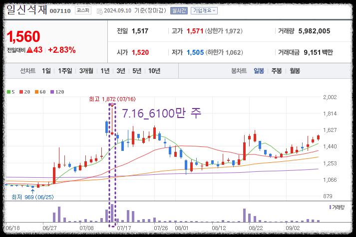The height and width of the screenshot is (237, 356).
Task: Open the 기업개요 dropdown
Action: click(x=204, y=10)
